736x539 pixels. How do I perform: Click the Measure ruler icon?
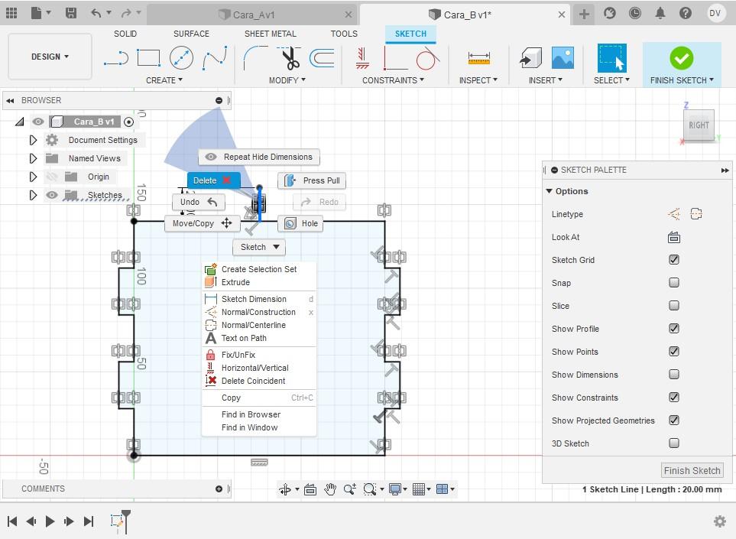point(478,58)
